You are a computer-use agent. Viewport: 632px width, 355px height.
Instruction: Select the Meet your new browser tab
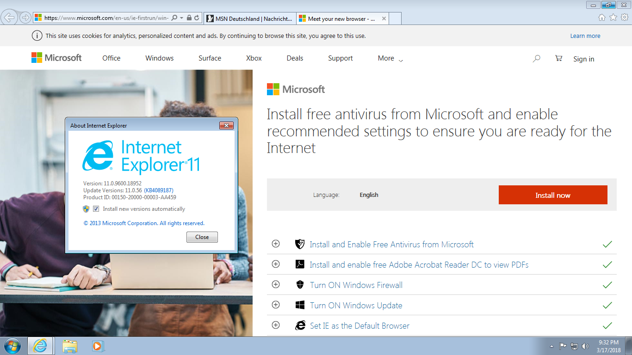coord(342,19)
